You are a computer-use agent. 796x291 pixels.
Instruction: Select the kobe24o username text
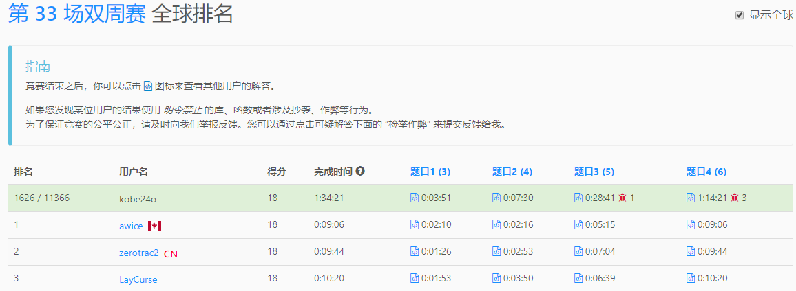(138, 199)
